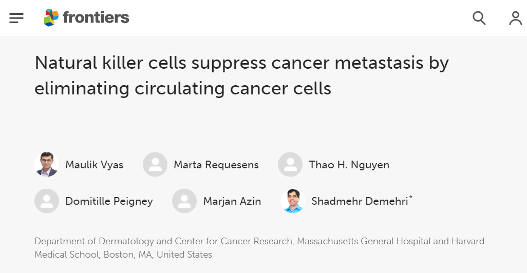This screenshot has height=273, width=527.
Task: Click Shadmehr Demehri profile photo
Action: tap(293, 201)
